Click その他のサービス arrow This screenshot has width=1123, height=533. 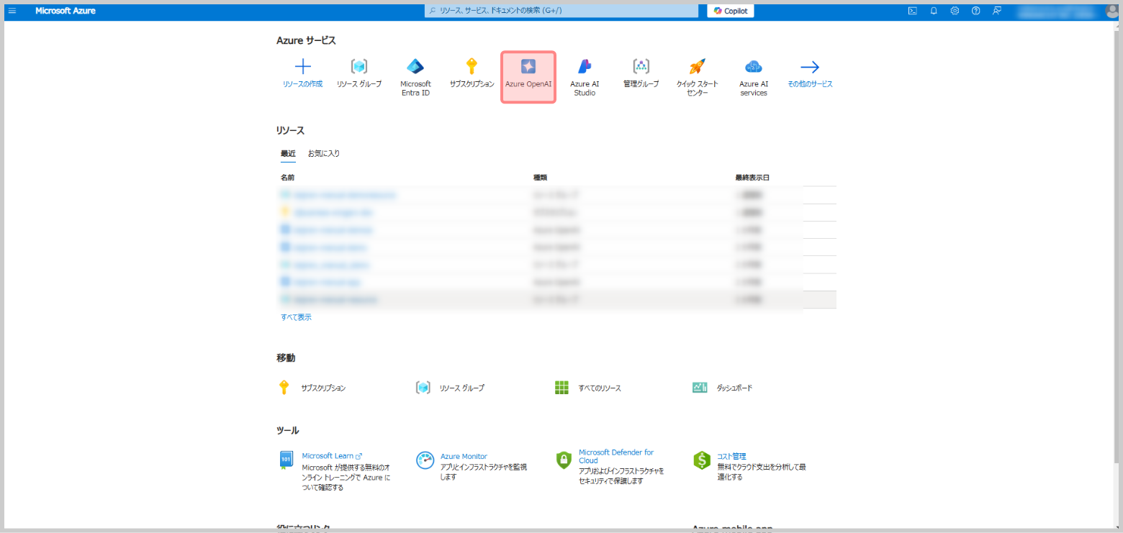pos(810,67)
